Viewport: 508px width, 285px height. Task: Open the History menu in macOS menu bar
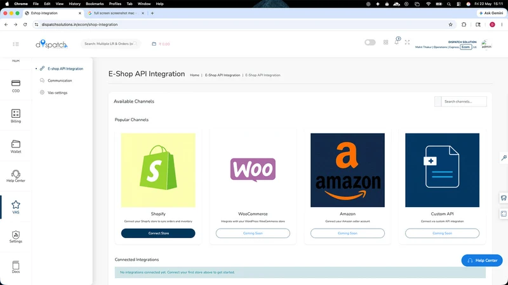tap(74, 4)
